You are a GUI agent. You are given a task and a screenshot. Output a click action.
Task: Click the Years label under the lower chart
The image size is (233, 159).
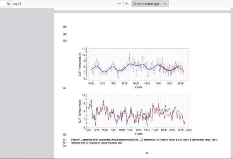(x=138, y=134)
